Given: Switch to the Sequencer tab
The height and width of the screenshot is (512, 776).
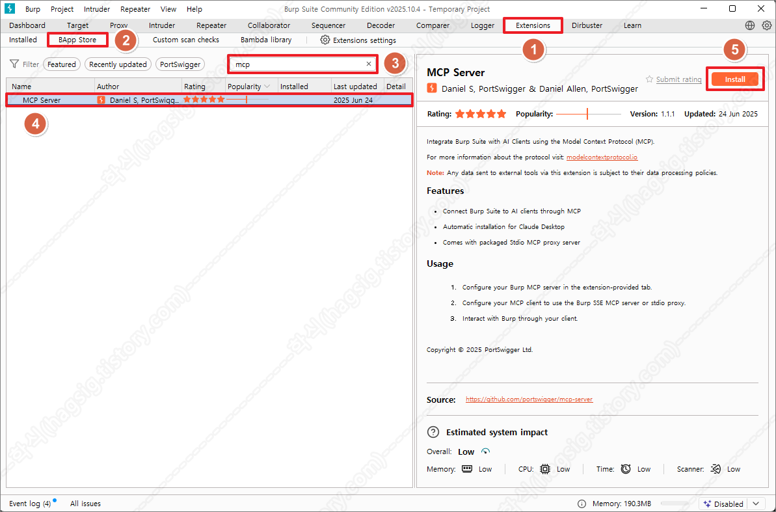Looking at the screenshot, I should 328,25.
